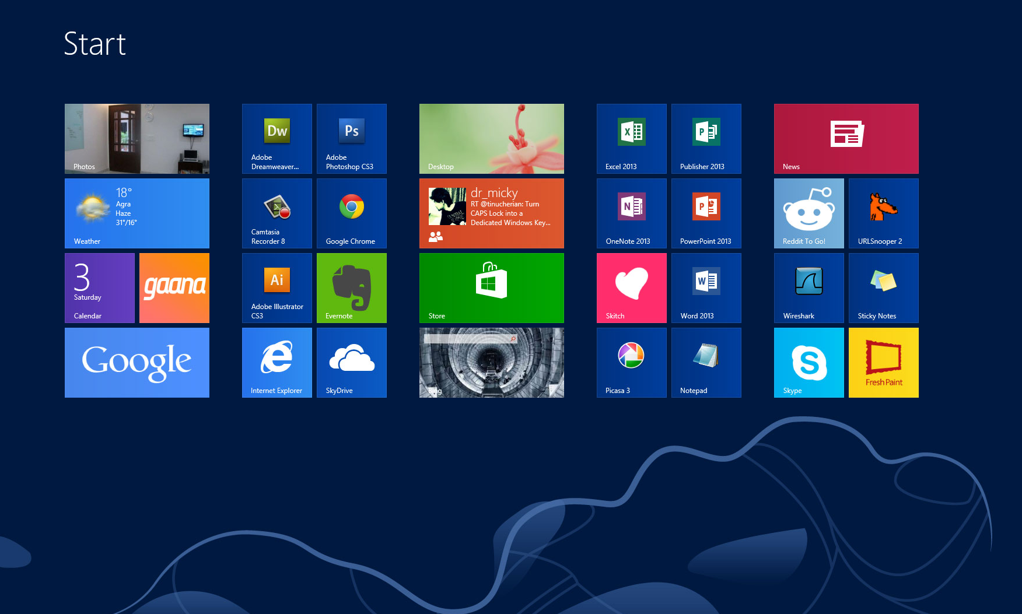
Task: Launch Camtasia Recorder 8
Action: coord(277,213)
